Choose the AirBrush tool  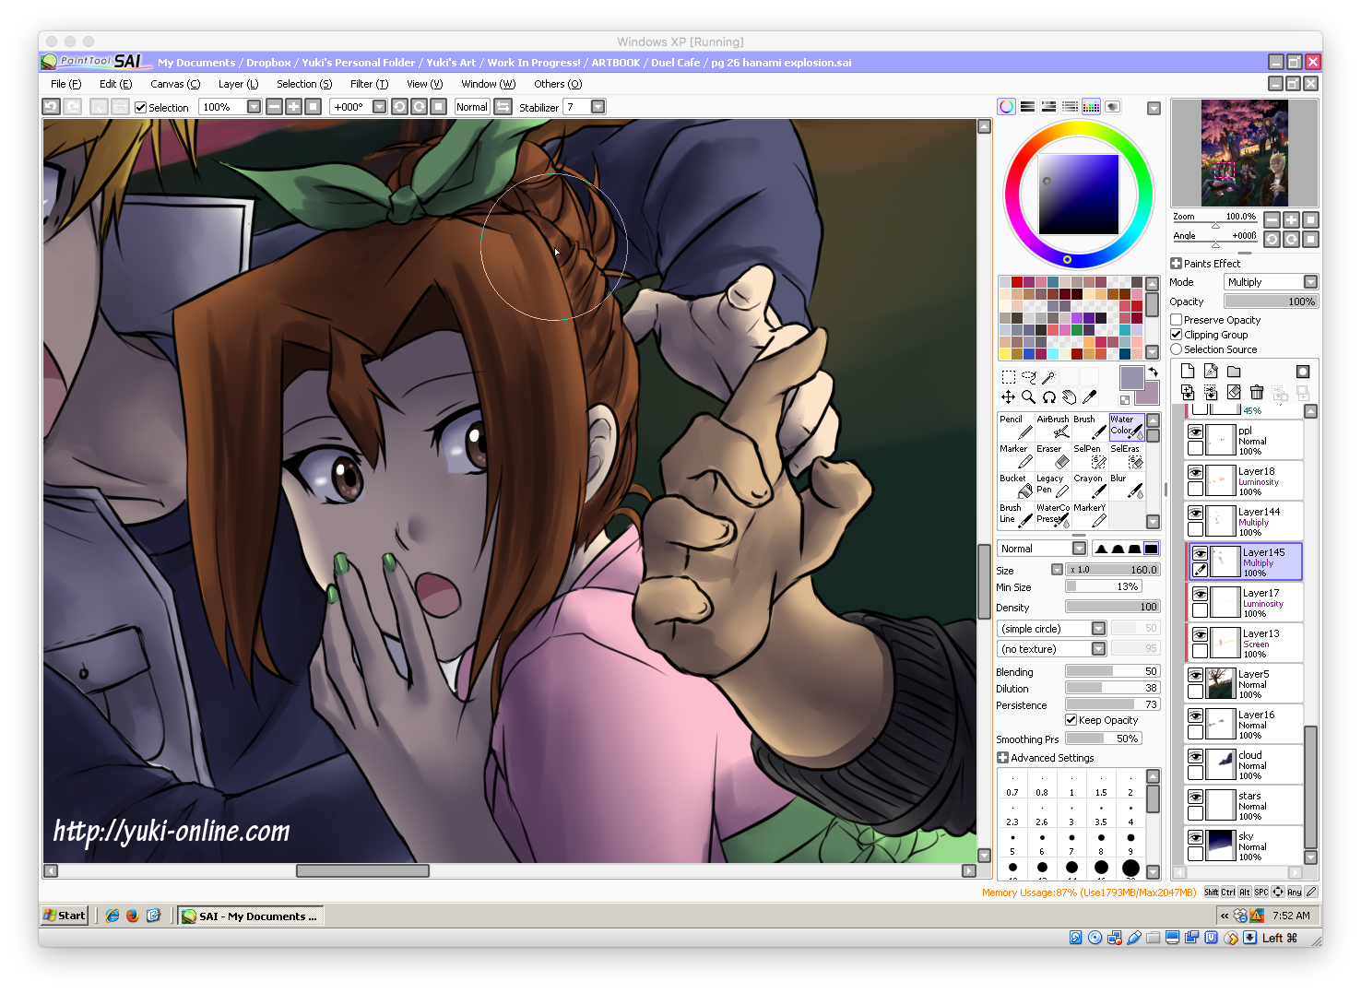1053,427
